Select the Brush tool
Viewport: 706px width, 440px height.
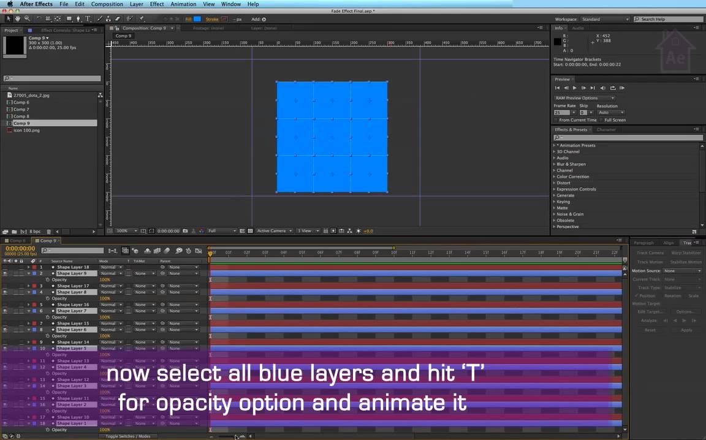pyautogui.click(x=99, y=19)
